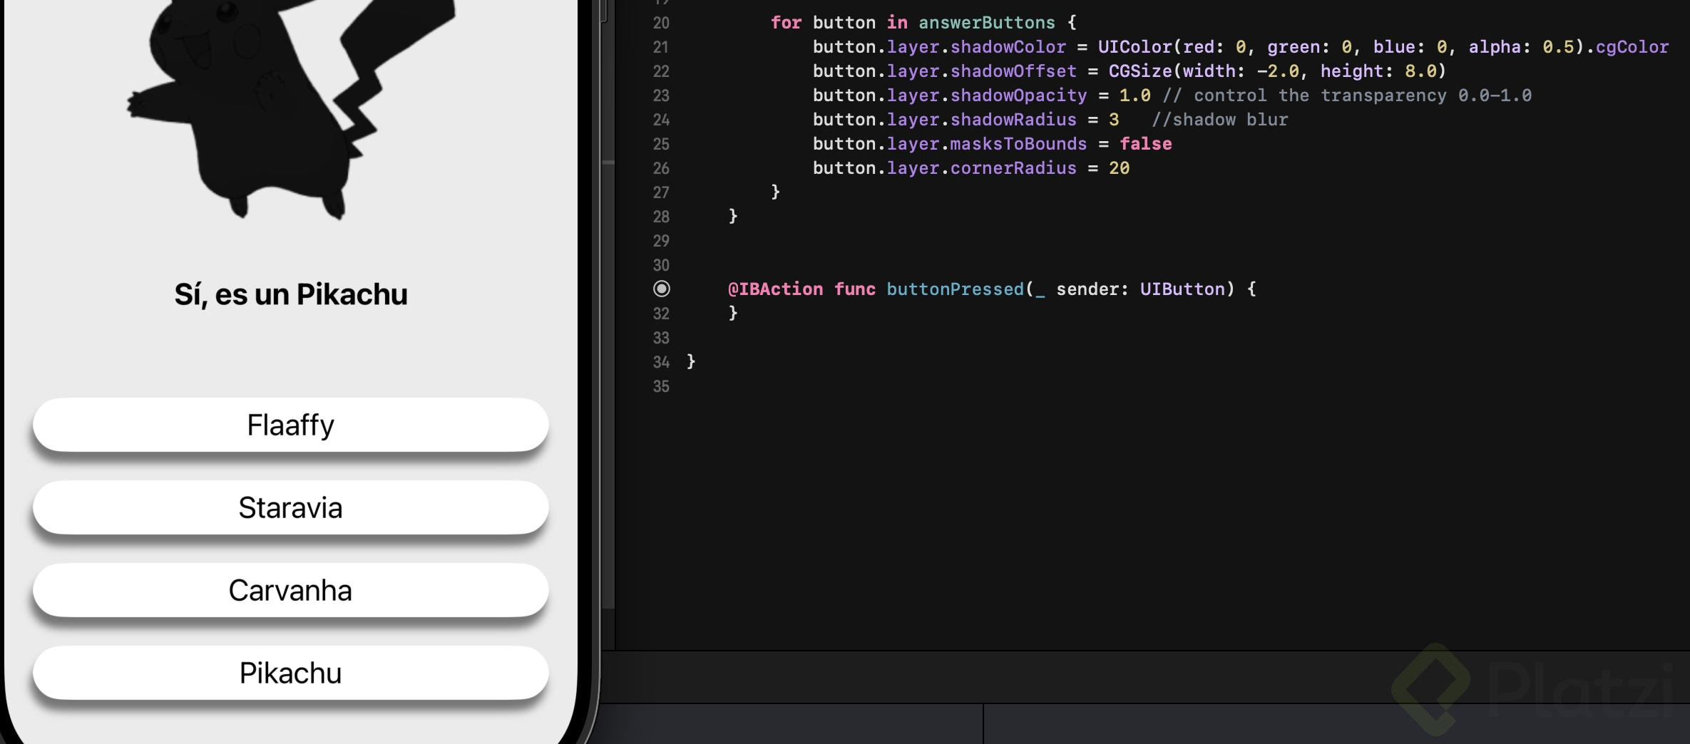Click the masksToBounds property in the code

point(1019,144)
